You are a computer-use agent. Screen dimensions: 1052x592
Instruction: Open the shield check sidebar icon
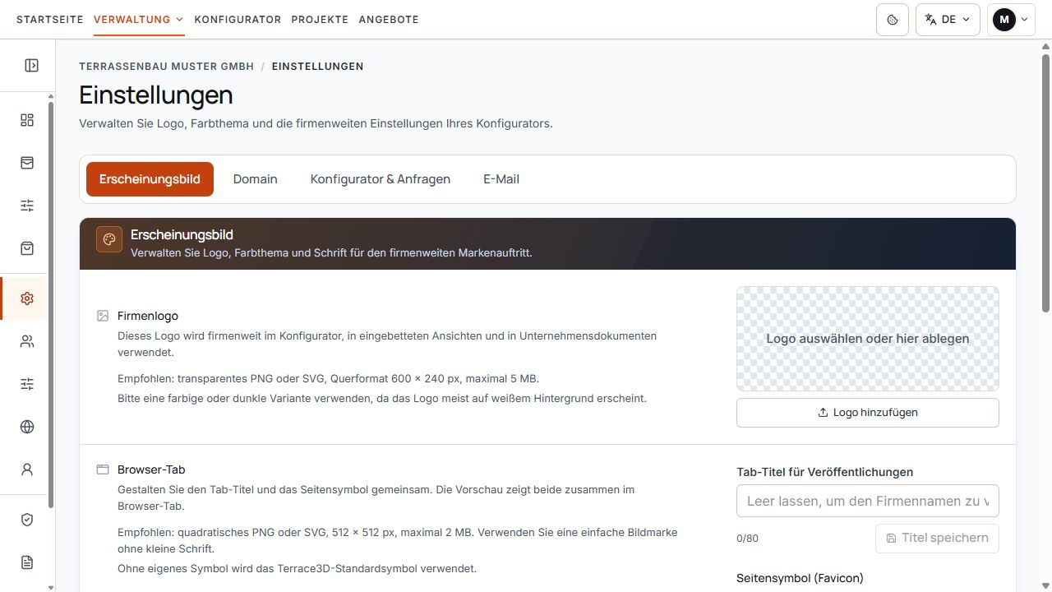(27, 520)
